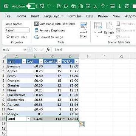Select the 114 quantity total cell
Image resolution: width=136 pixels, height=136 pixels.
(53, 119)
